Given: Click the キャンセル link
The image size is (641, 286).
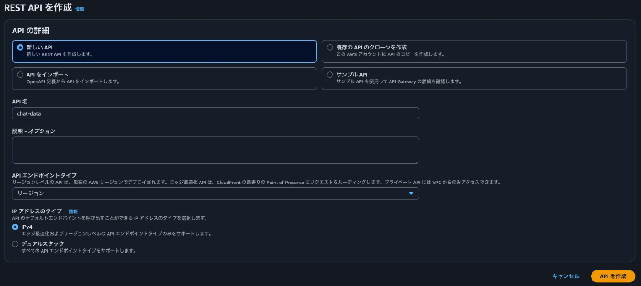Looking at the screenshot, I should (x=566, y=276).
